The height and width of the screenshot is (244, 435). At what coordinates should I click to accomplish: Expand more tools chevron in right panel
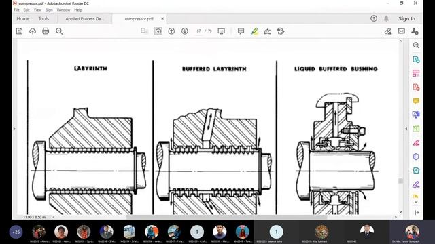pos(416,202)
